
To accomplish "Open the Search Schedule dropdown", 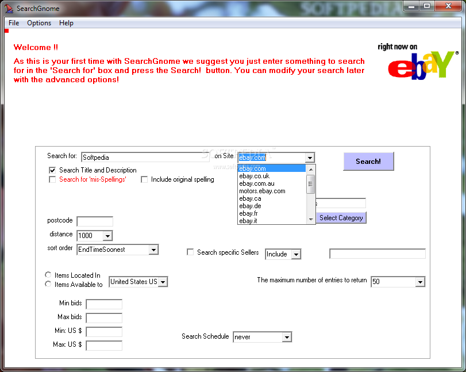I will [287, 337].
